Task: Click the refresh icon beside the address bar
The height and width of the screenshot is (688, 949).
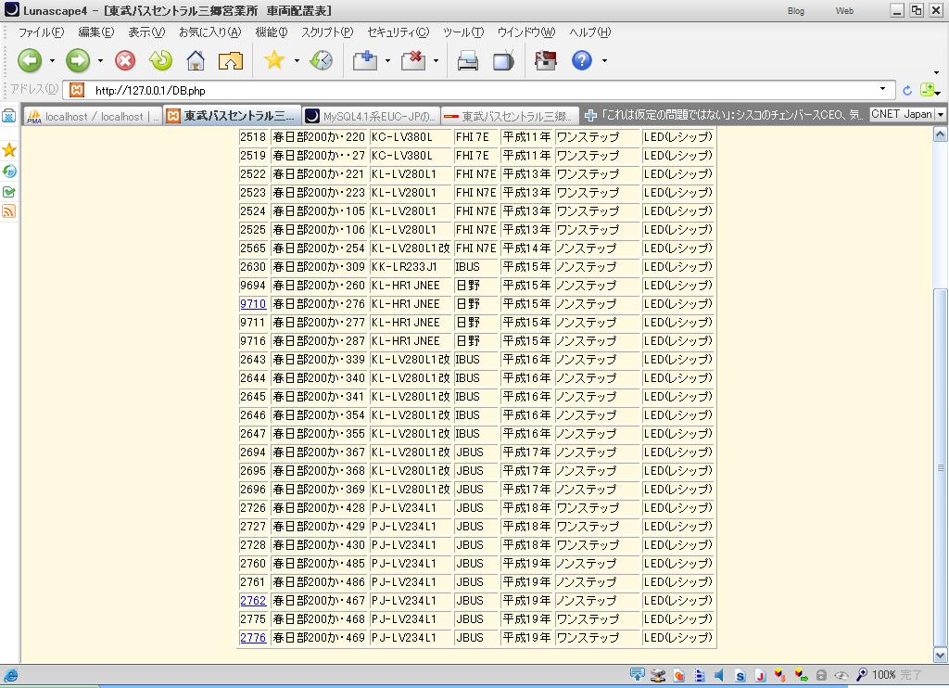Action: click(906, 90)
